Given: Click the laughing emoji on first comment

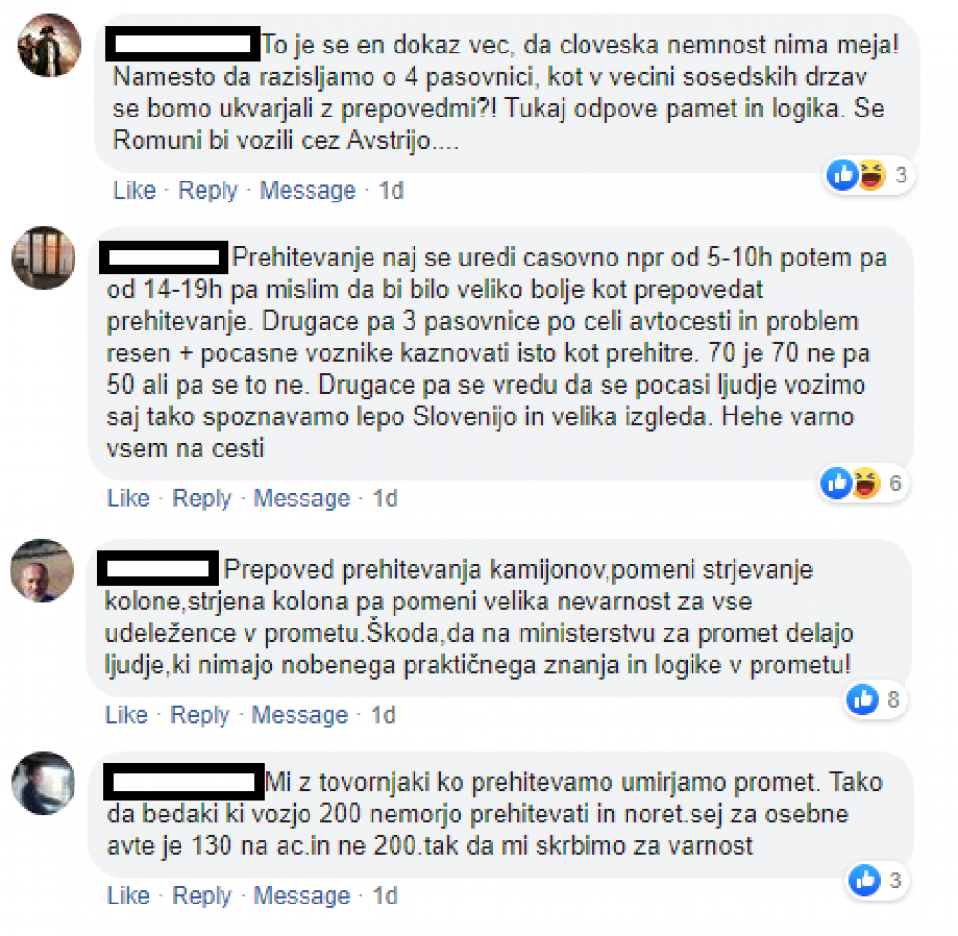Looking at the screenshot, I should tap(871, 176).
